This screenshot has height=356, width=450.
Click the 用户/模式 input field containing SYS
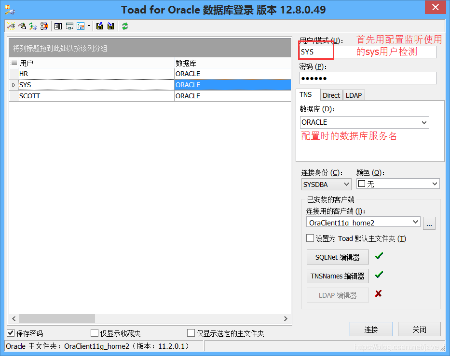click(x=368, y=52)
